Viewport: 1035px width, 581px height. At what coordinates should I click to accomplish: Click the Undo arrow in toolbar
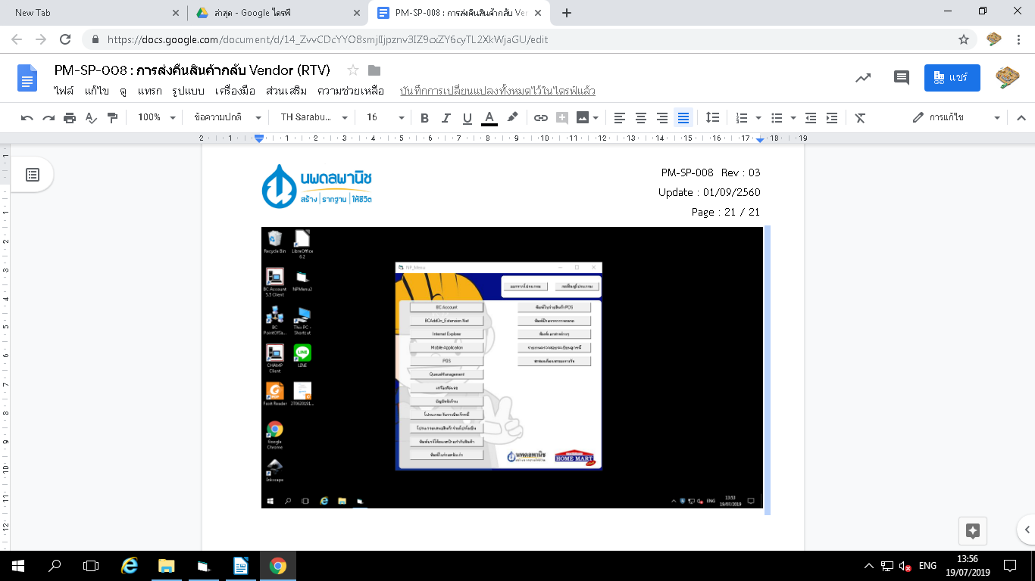coord(27,118)
